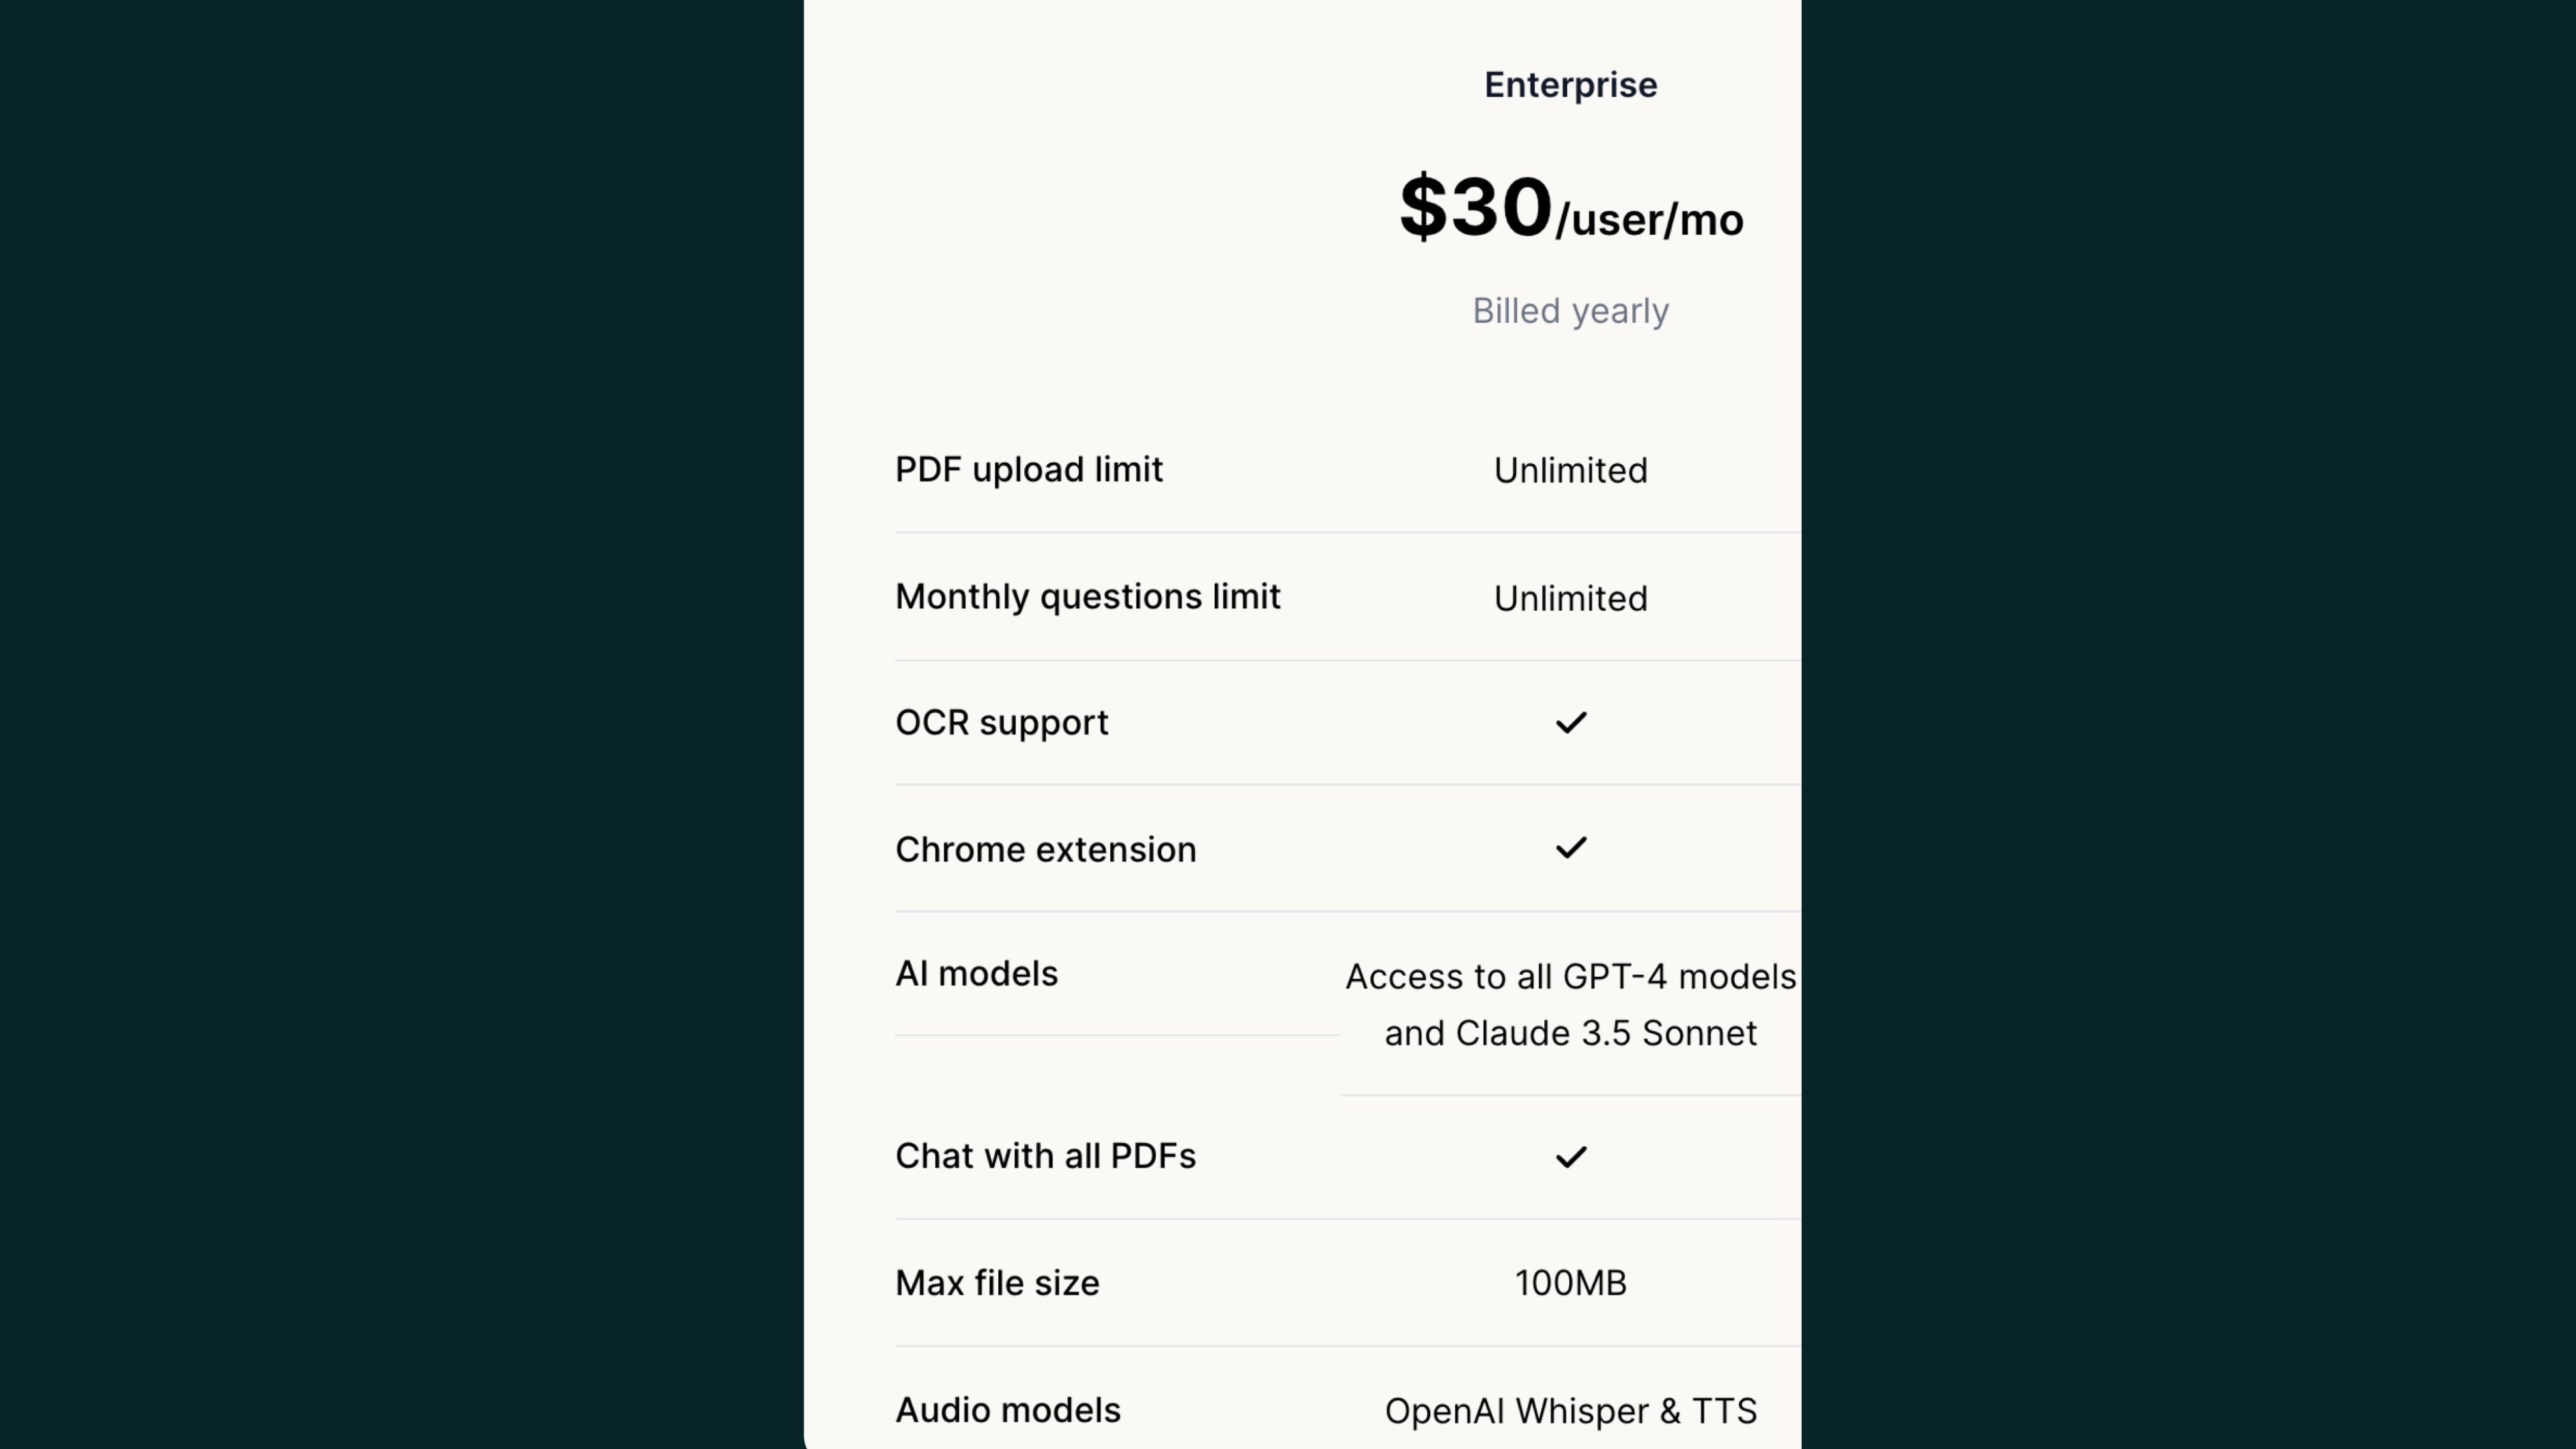Select the Monthly questions limit label
This screenshot has width=2576, height=1449.
[1087, 596]
